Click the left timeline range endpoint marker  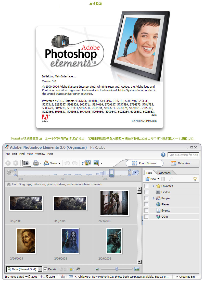click(x=15, y=172)
